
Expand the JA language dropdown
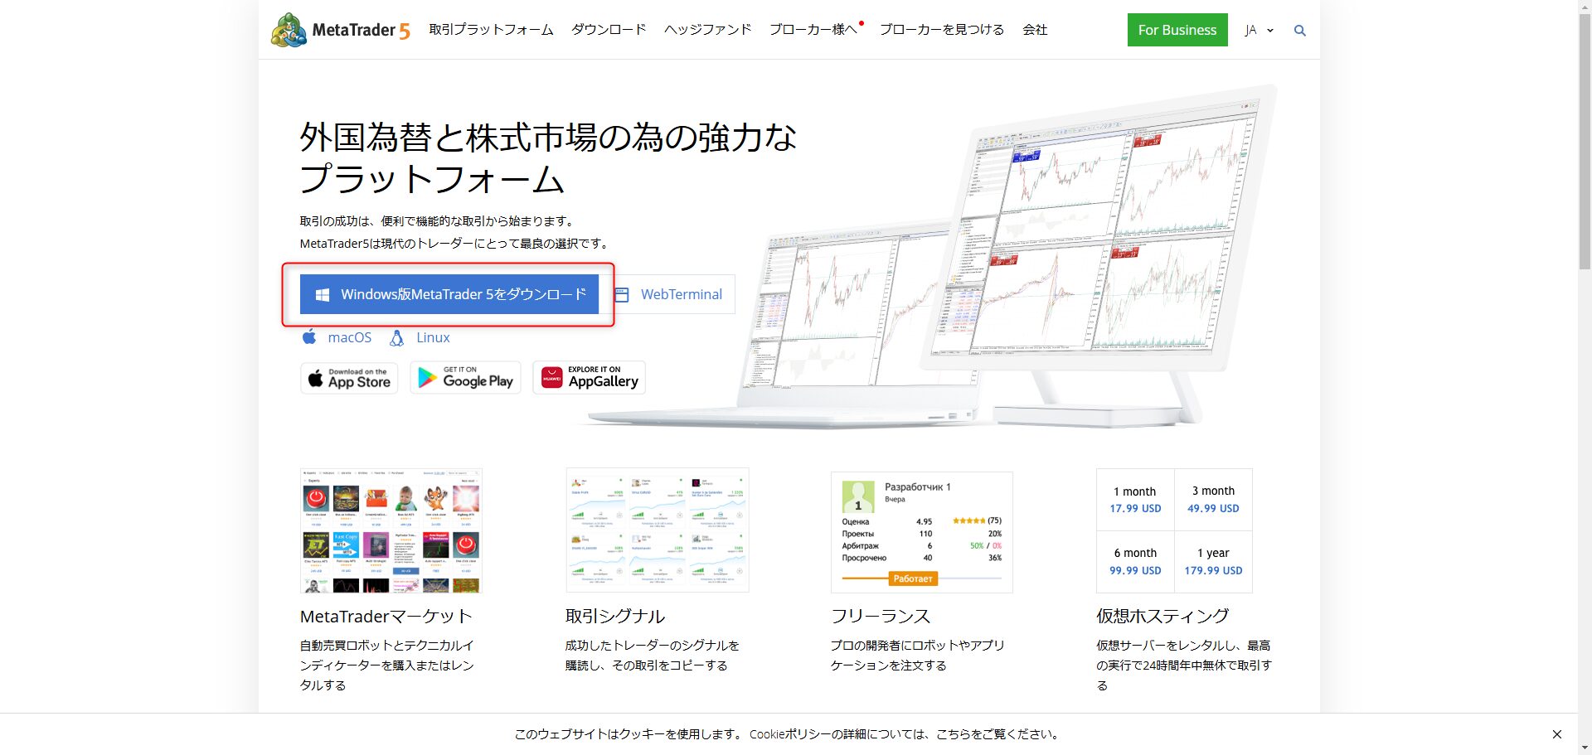(x=1259, y=31)
